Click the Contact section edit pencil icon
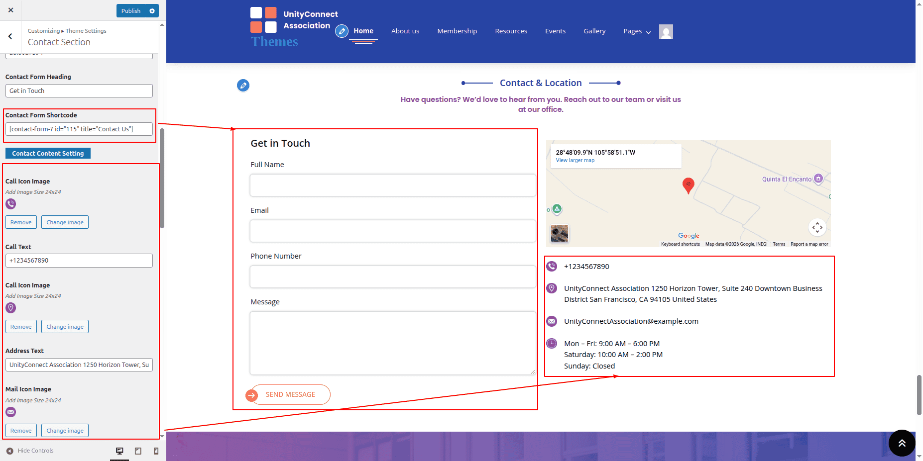The image size is (923, 461). click(243, 86)
